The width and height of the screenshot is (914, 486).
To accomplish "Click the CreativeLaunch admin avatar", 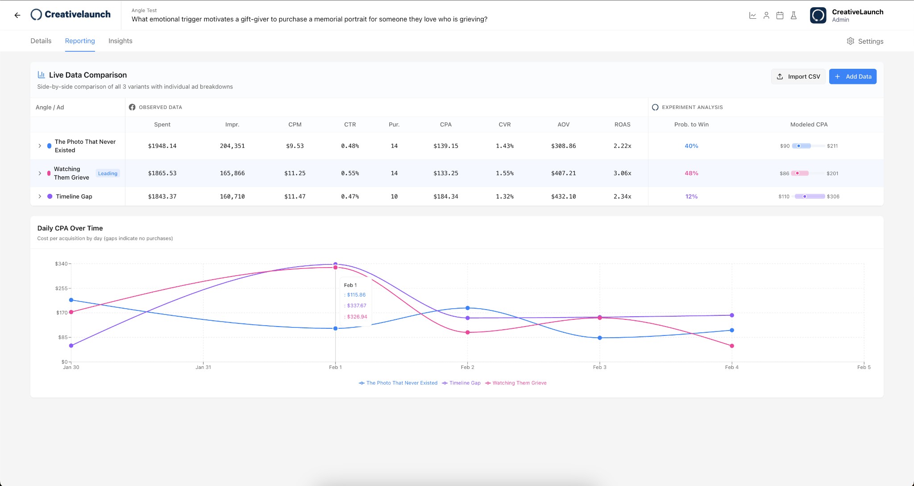I will (818, 15).
